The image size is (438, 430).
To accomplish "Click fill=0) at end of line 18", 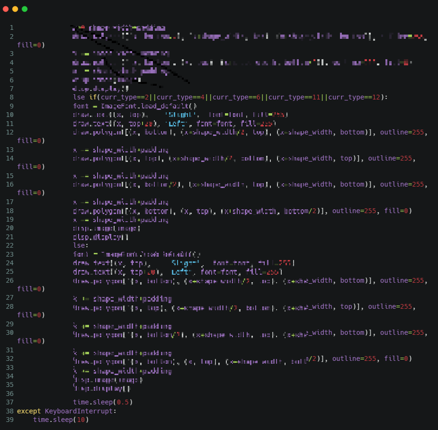I will (x=398, y=211).
